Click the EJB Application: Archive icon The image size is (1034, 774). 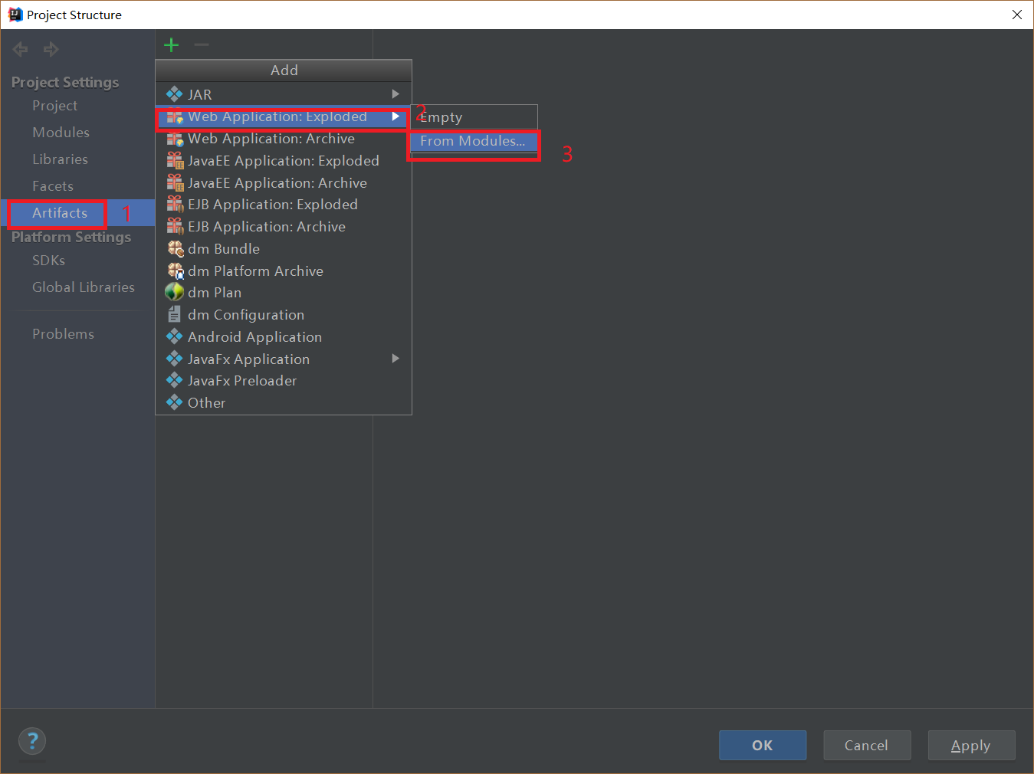[175, 227]
